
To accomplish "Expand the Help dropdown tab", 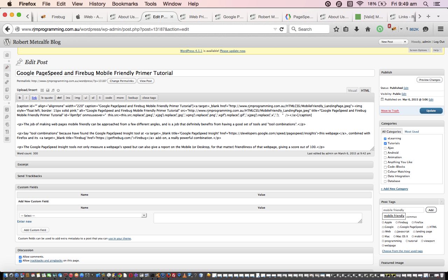I will coord(437,50).
